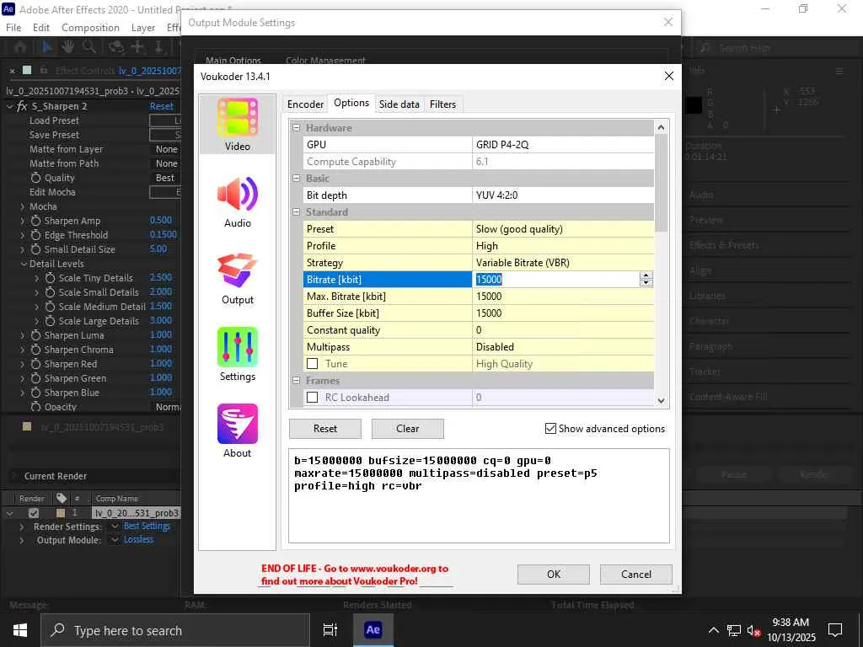Expand Render Settings in render queue
The height and width of the screenshot is (647, 863).
[x=21, y=527]
